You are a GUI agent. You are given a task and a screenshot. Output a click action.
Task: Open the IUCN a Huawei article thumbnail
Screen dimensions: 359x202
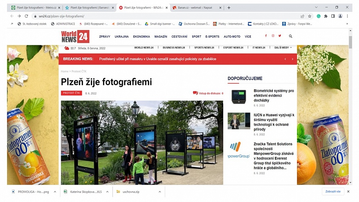tap(239, 121)
